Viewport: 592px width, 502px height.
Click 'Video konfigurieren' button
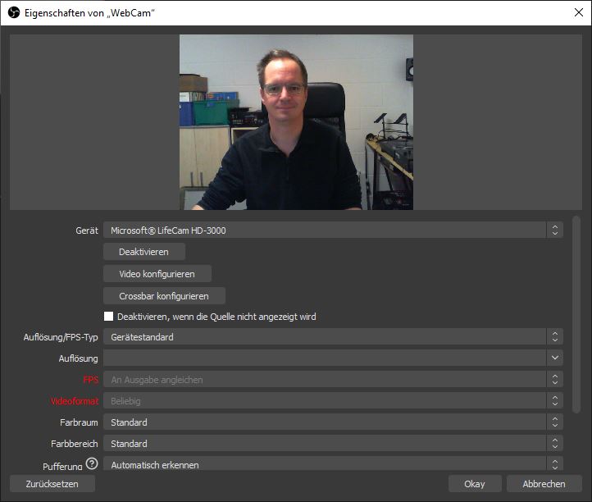pos(157,274)
